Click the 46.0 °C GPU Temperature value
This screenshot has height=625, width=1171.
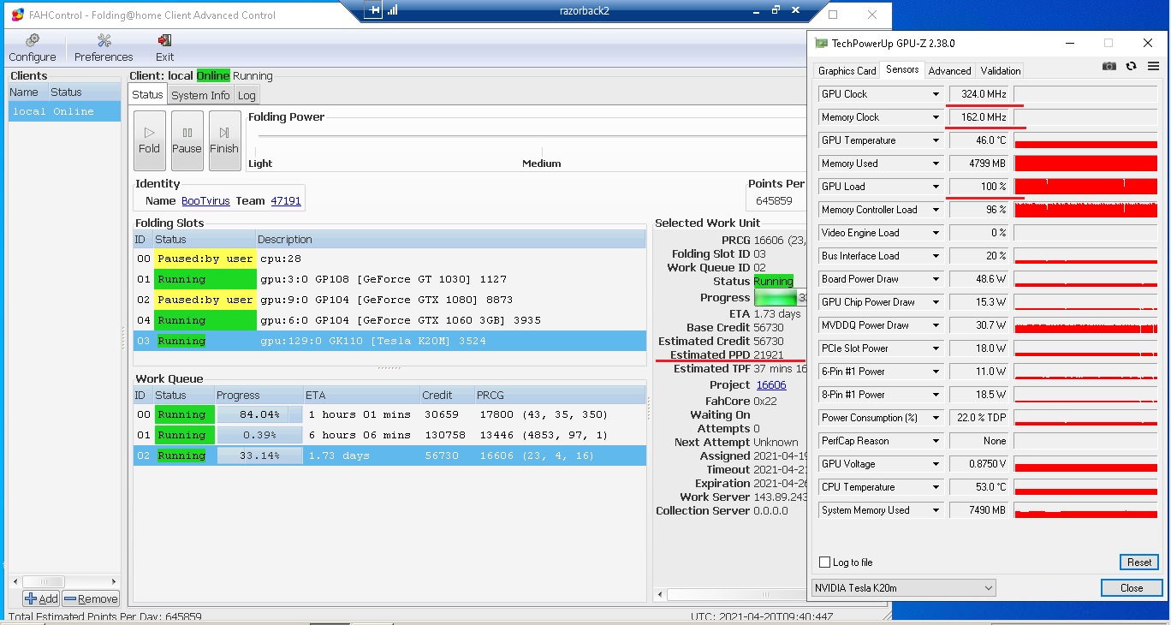[980, 140]
